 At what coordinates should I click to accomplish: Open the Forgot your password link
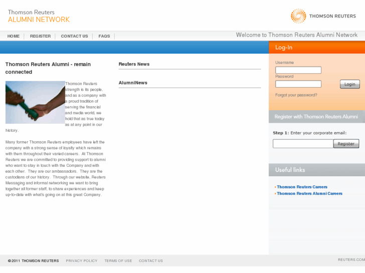(296, 95)
